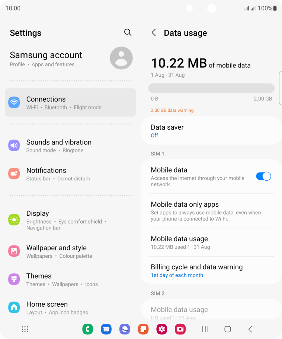282x339 pixels.
Task: Open Connections settings category
Action: (x=70, y=102)
